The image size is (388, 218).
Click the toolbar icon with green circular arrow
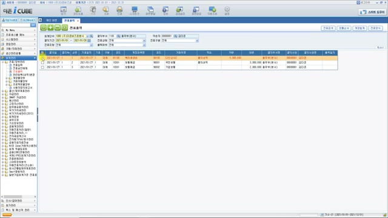(x=78, y=10)
